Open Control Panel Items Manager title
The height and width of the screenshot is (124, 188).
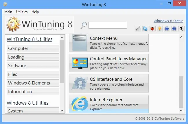point(118,59)
